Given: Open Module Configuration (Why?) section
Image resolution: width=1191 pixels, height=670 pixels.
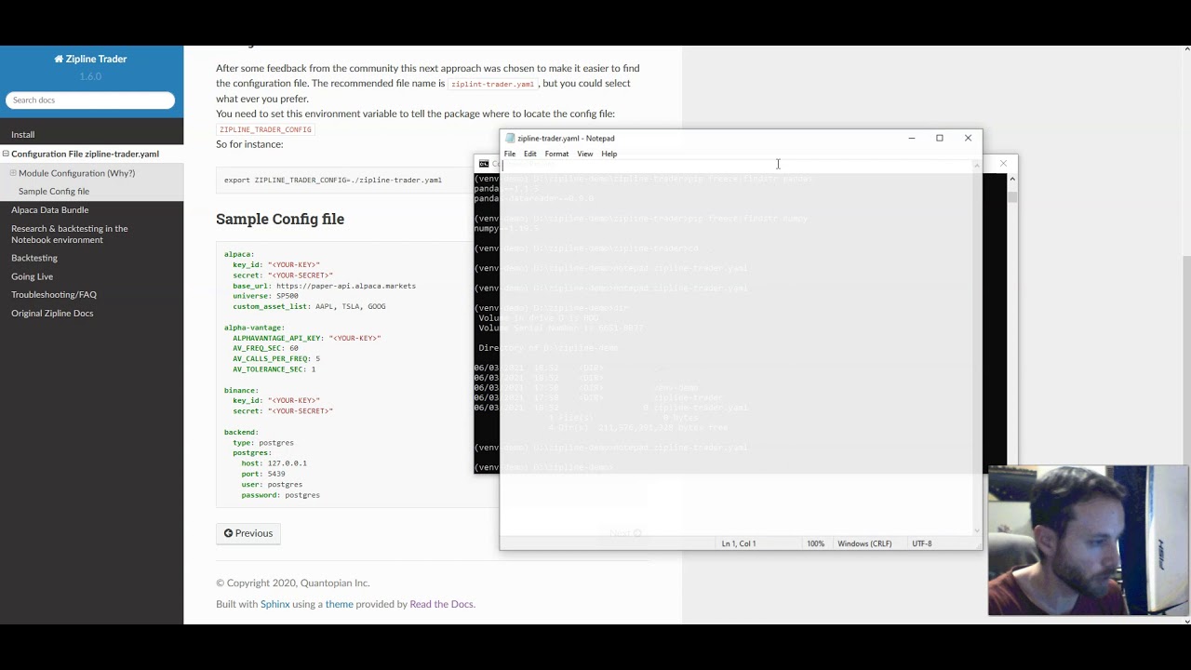Looking at the screenshot, I should tap(76, 173).
